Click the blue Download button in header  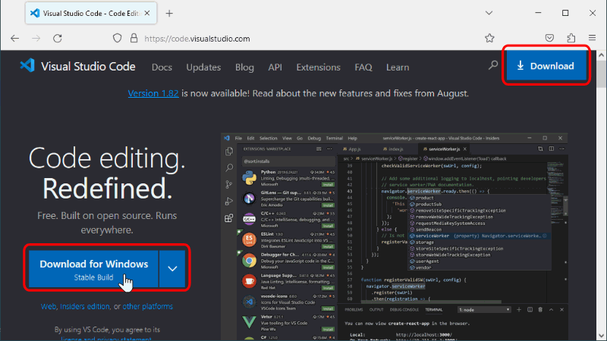pos(546,66)
